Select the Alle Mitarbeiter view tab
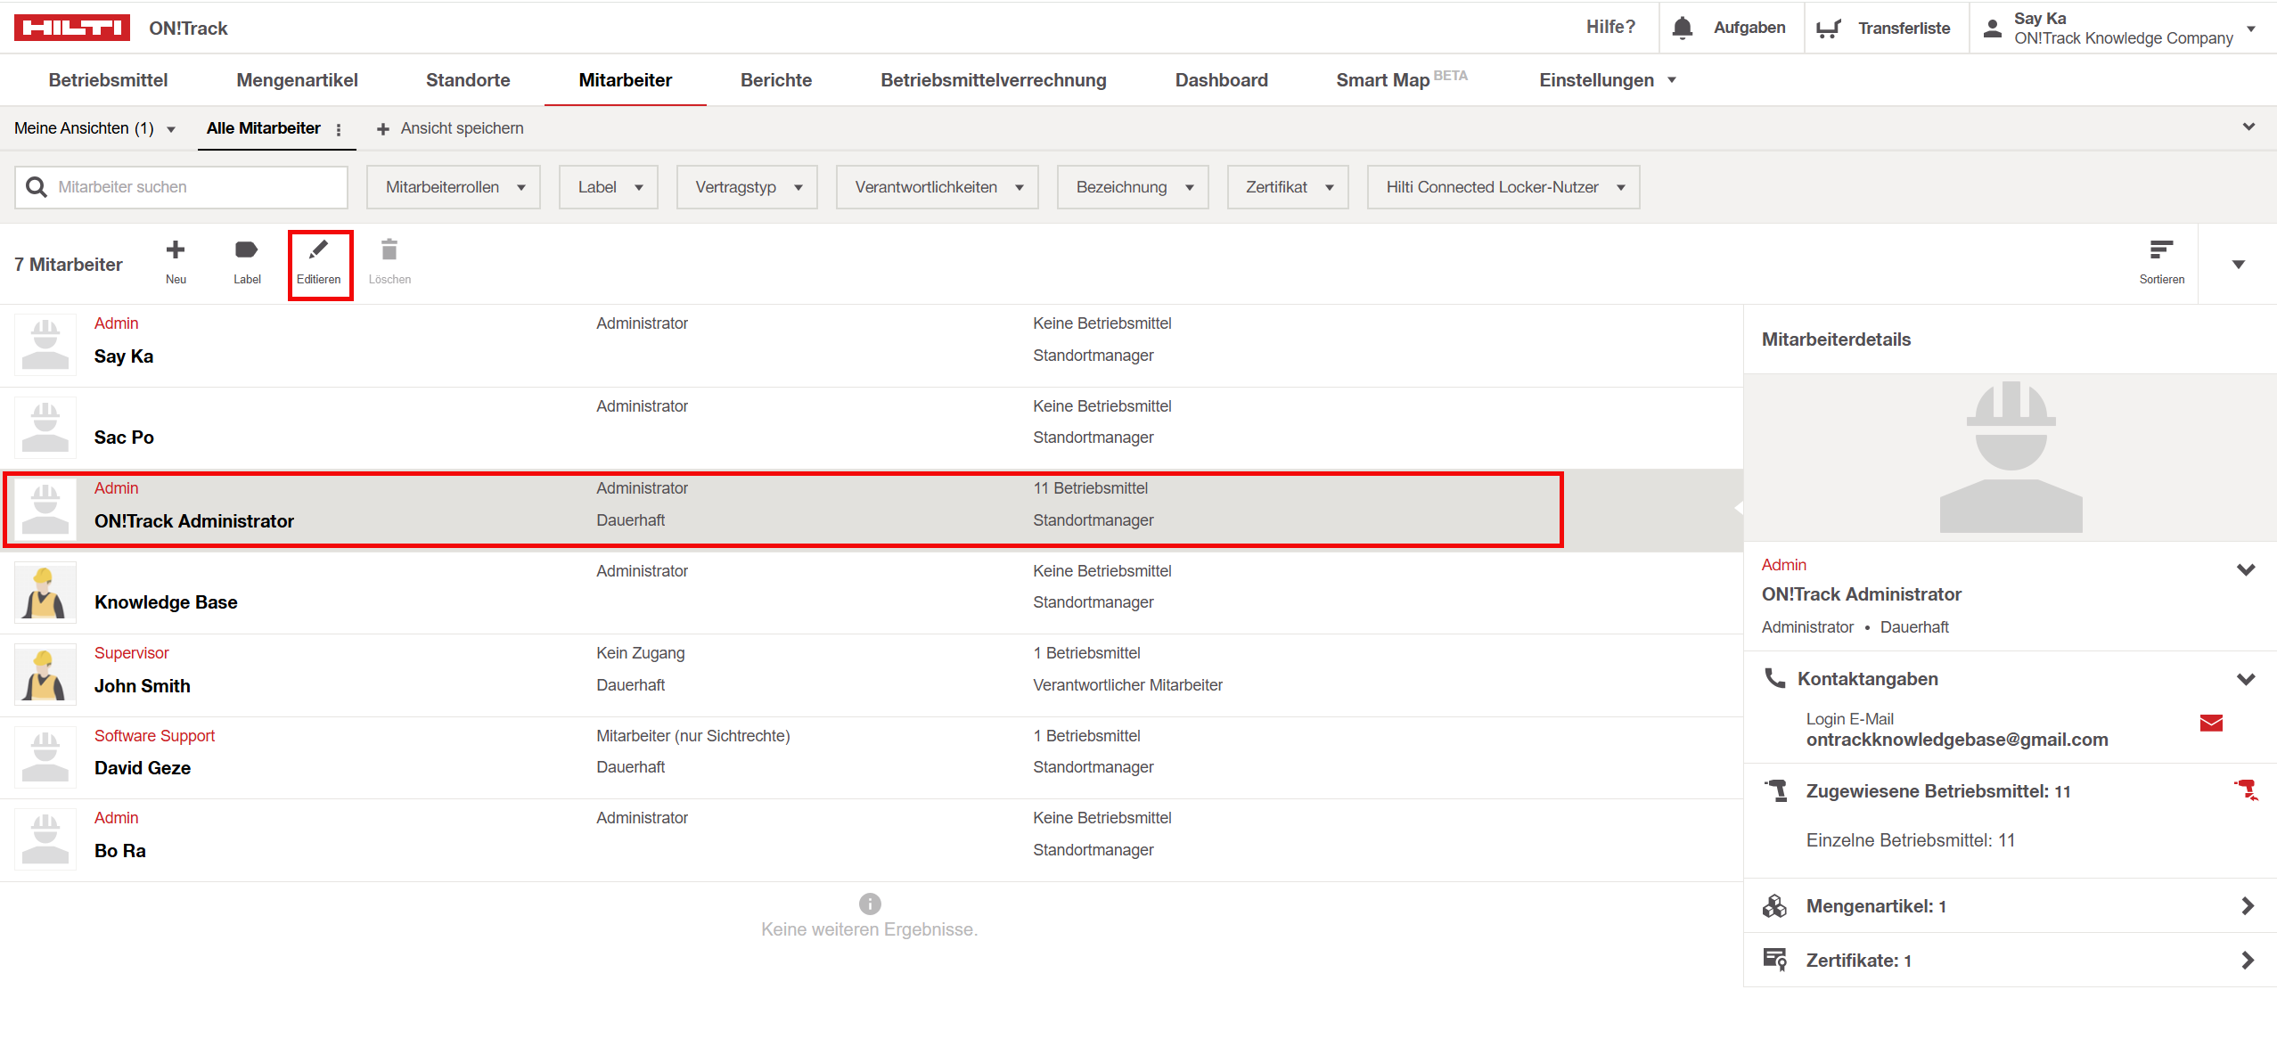The height and width of the screenshot is (1047, 2277). click(x=264, y=128)
